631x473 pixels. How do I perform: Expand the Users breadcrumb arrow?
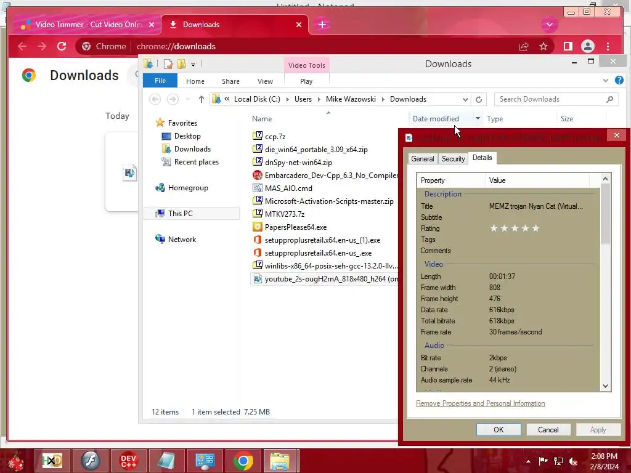click(319, 99)
